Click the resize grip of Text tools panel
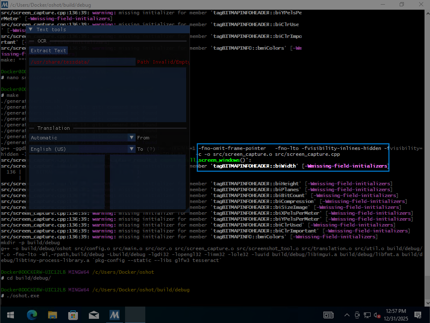Viewport: 430px width, 323px height. tap(187, 209)
